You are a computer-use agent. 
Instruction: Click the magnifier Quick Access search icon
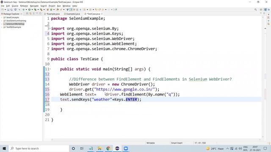click(255, 10)
